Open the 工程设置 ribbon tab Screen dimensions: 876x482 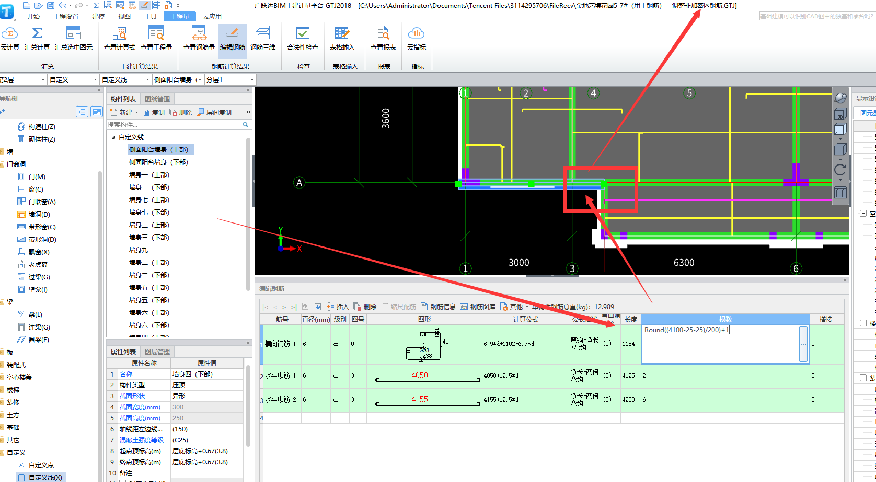coord(66,16)
